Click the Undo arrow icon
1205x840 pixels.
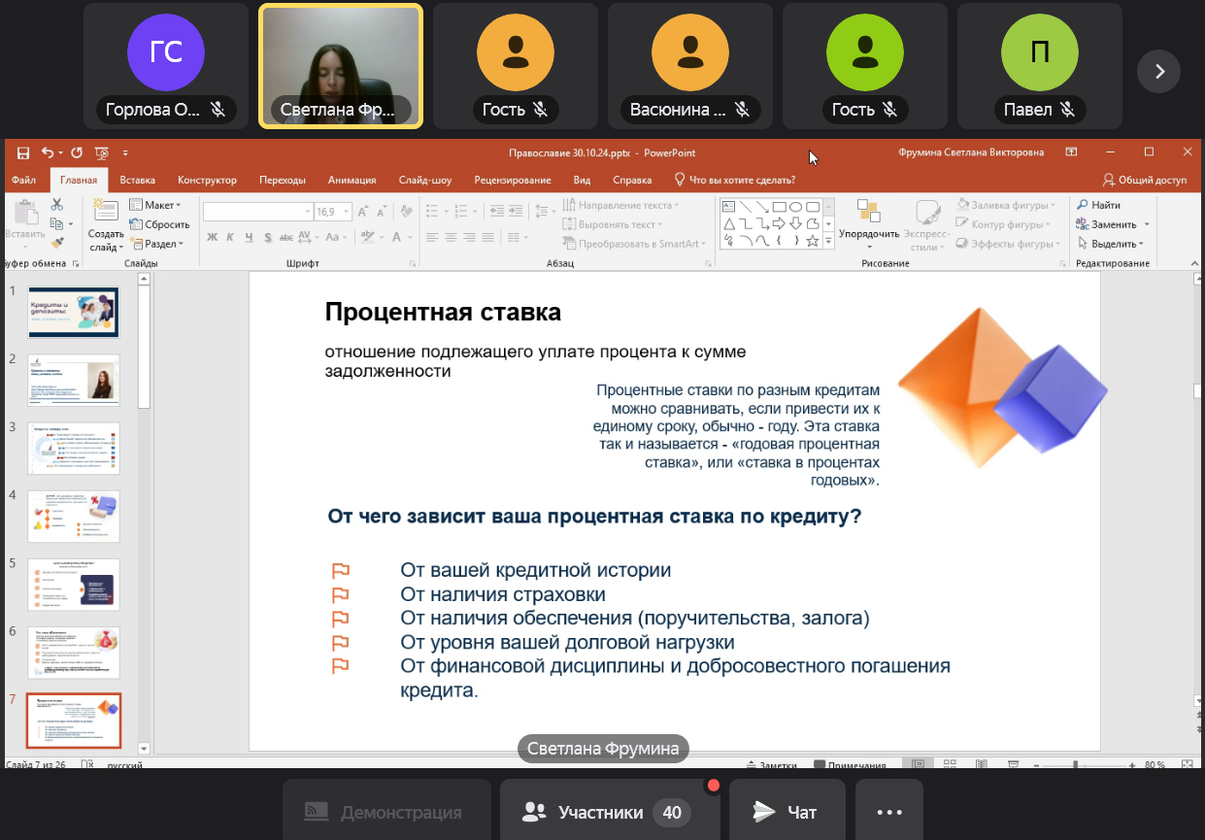tap(48, 152)
